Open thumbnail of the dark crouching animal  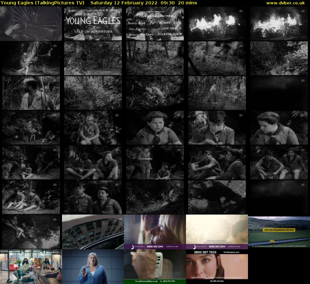click(x=217, y=197)
